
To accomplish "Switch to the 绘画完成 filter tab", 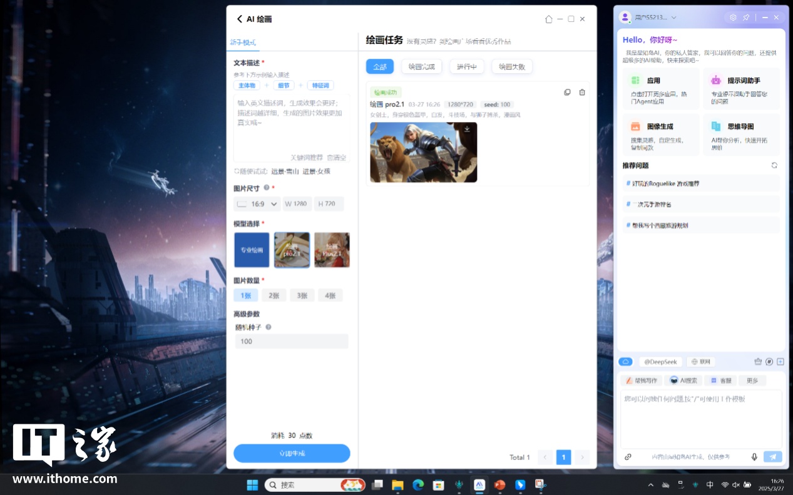I will coord(421,66).
